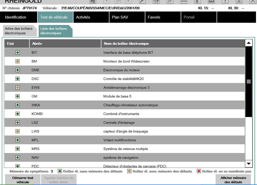Click the green status icon for BIT
The height and width of the screenshot is (185, 257).
coord(18,52)
